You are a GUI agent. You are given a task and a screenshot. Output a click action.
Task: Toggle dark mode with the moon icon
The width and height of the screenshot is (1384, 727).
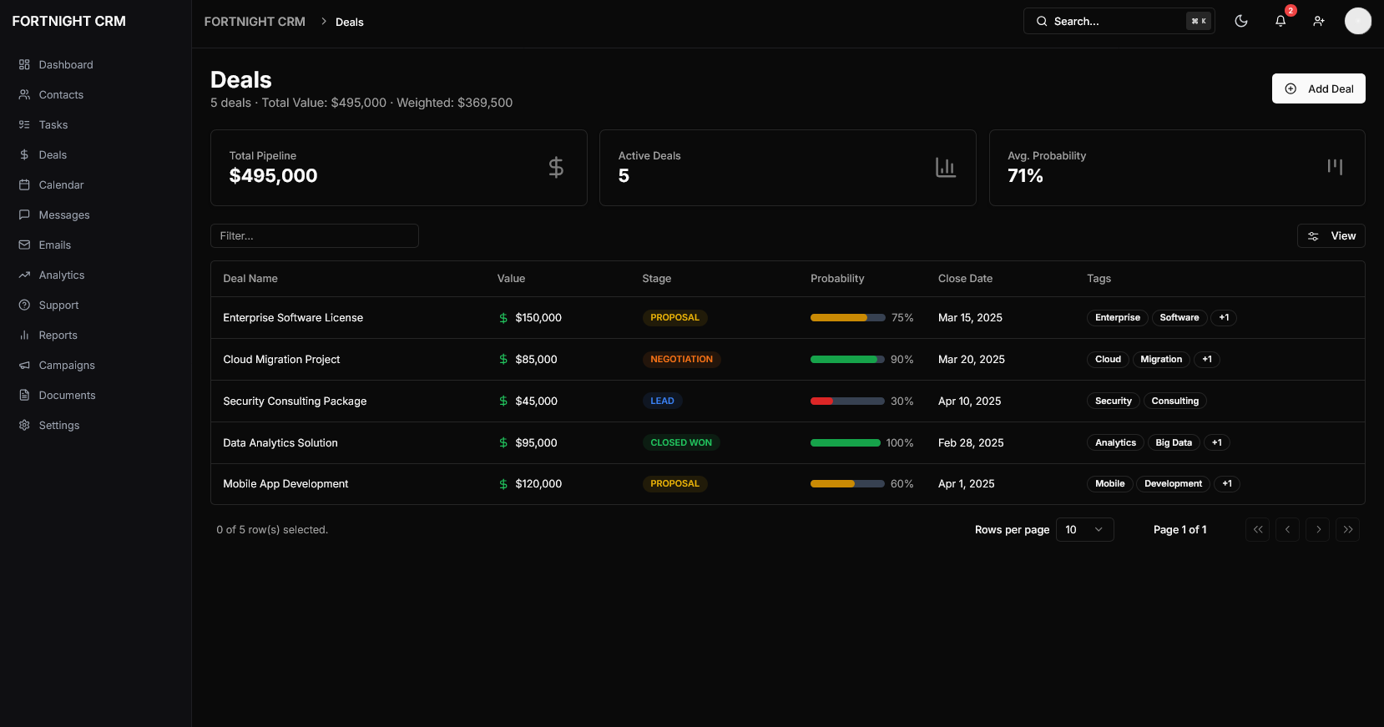1241,21
